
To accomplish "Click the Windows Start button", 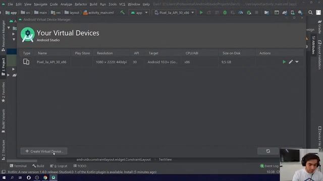I will pyautogui.click(x=4, y=177).
